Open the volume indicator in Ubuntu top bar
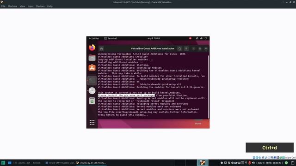 [201, 38]
